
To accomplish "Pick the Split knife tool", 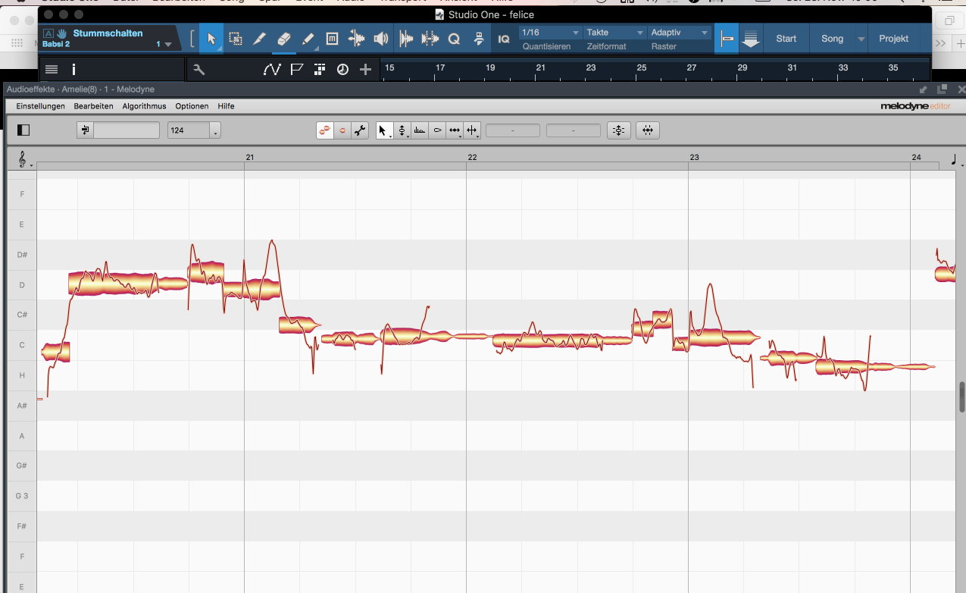I will [x=260, y=39].
